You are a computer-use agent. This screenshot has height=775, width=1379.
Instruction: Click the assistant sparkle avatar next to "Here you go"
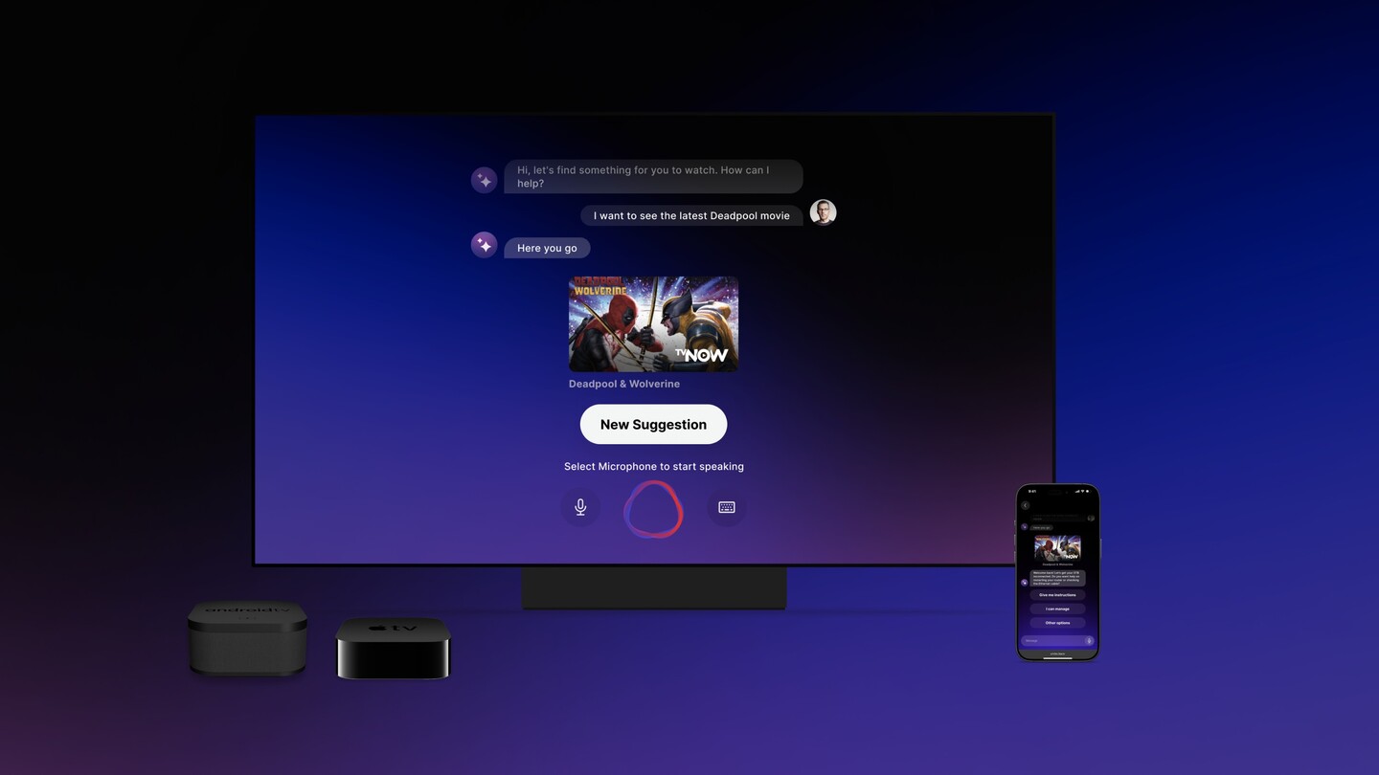484,244
